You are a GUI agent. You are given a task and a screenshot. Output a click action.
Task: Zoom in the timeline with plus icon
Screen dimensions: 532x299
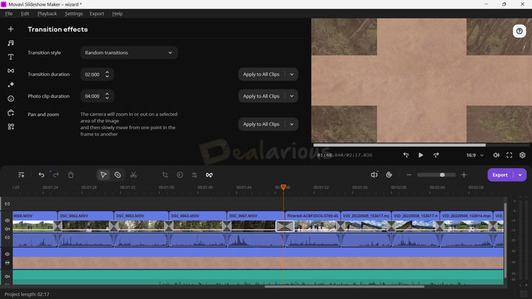tap(464, 175)
